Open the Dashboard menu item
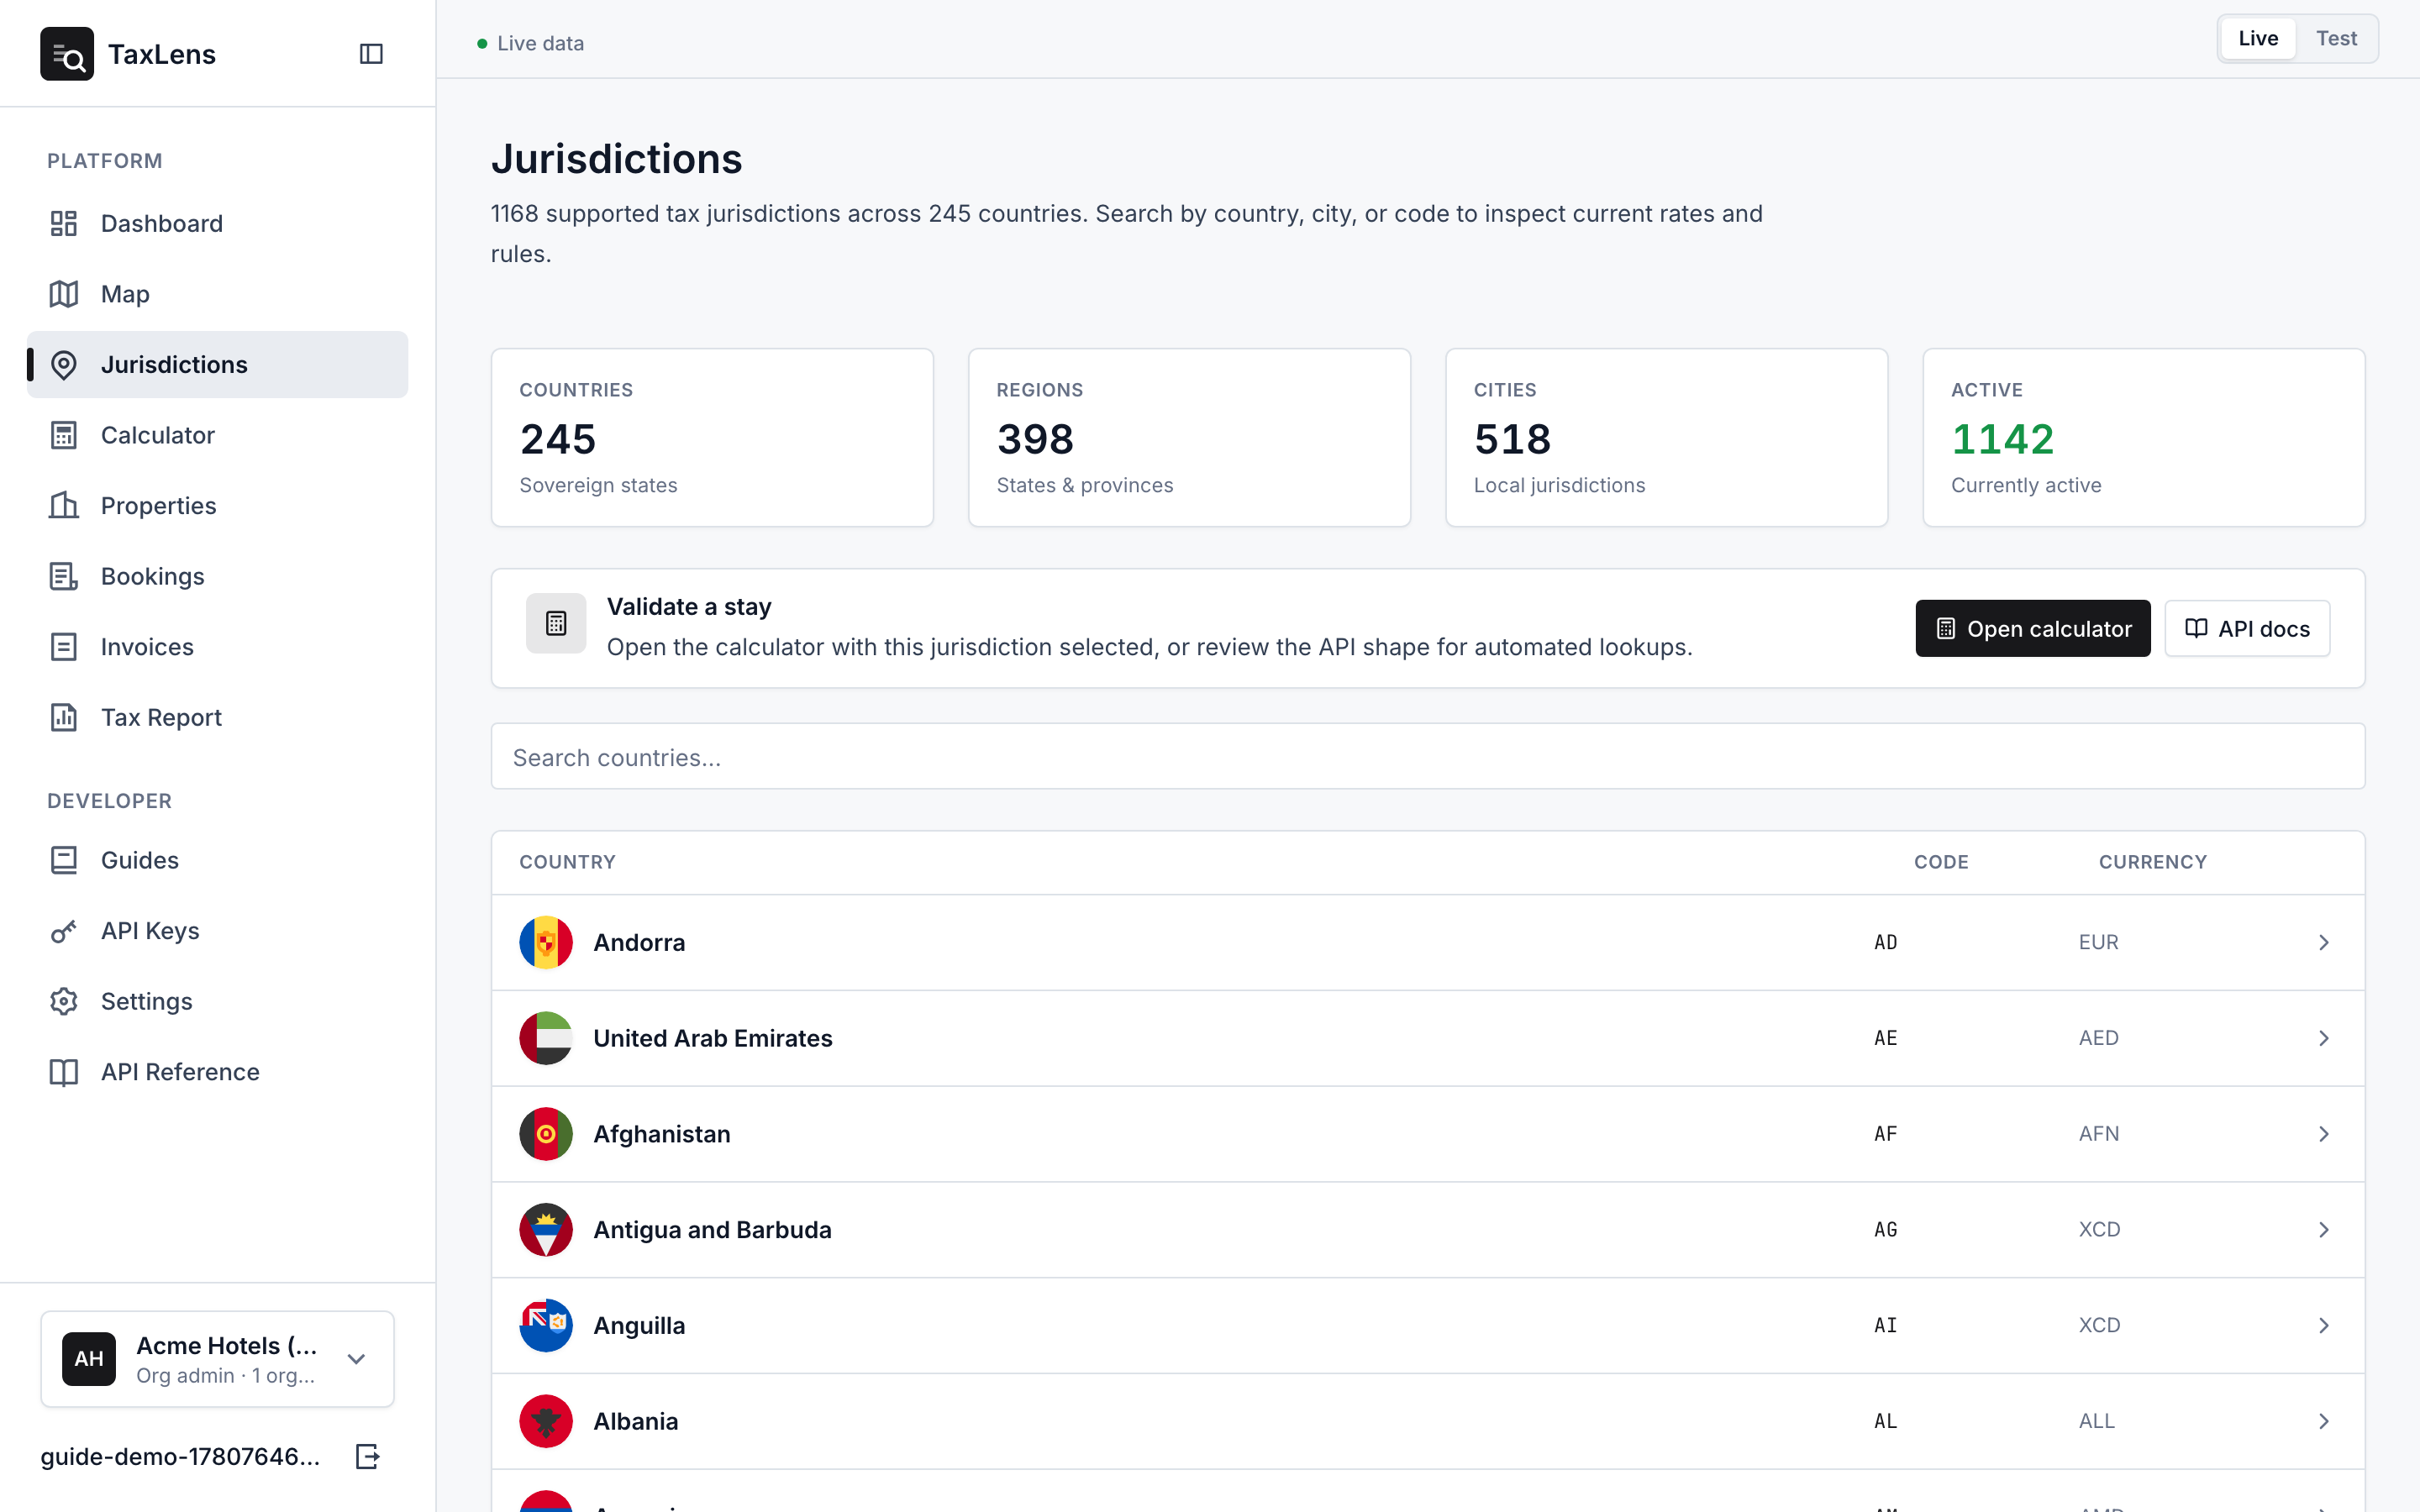The image size is (2420, 1512). click(217, 223)
